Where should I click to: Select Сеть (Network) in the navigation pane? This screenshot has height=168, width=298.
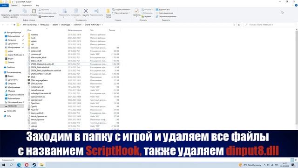[9, 116]
